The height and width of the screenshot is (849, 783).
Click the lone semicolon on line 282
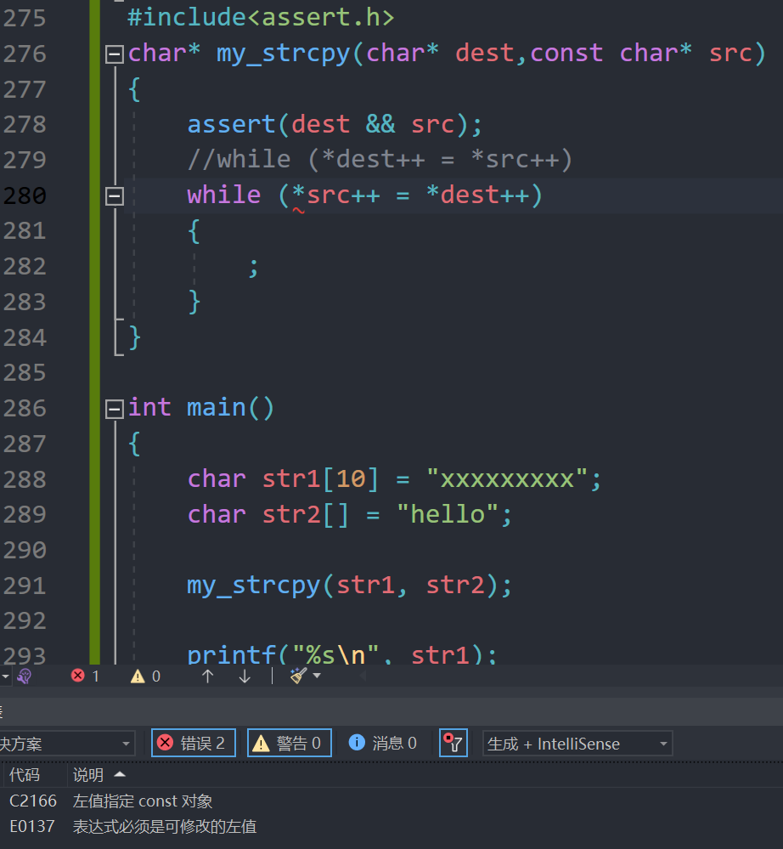click(x=253, y=268)
